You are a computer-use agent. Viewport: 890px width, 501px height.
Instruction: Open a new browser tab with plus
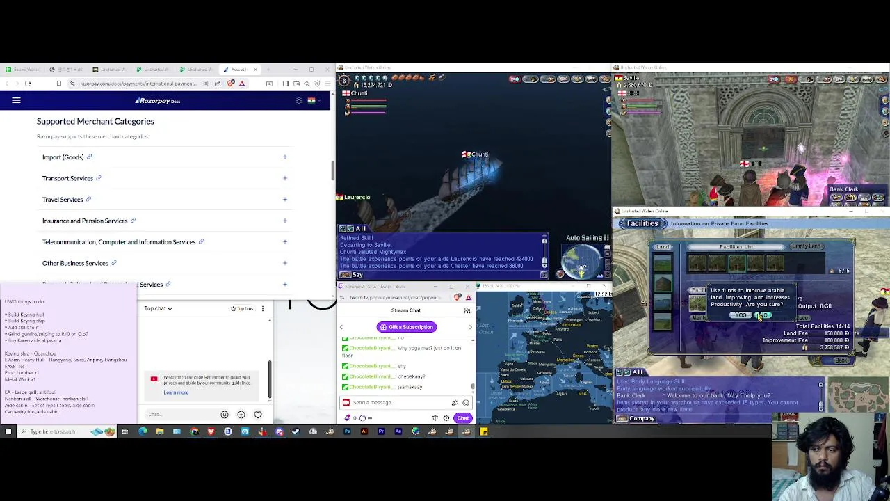[269, 70]
